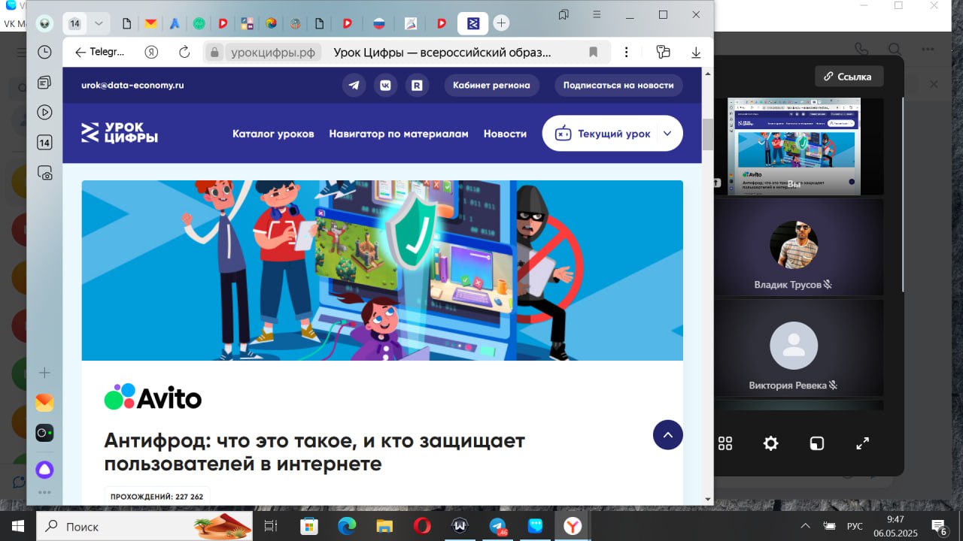Click the Avito logo on the lesson card
Screen dimensions: 963x541
[153, 397]
